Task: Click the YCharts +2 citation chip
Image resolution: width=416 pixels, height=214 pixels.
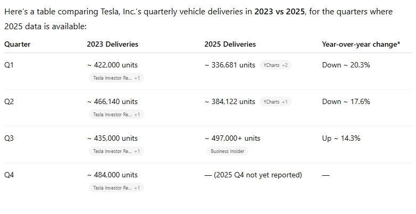Action: [x=275, y=65]
